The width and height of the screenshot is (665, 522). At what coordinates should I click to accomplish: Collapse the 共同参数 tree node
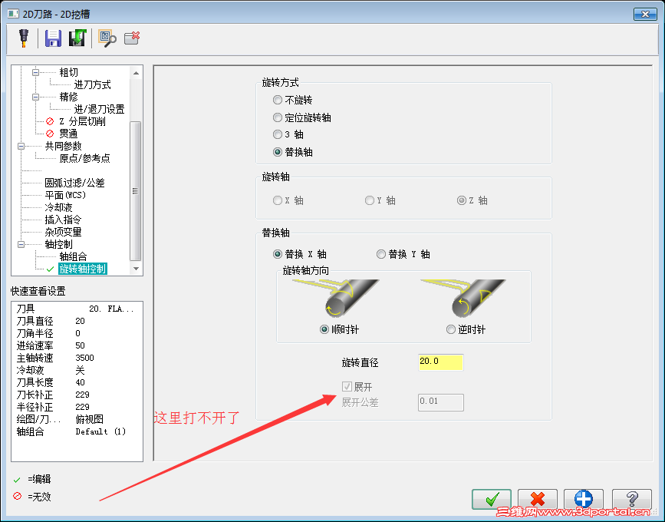coord(21,147)
